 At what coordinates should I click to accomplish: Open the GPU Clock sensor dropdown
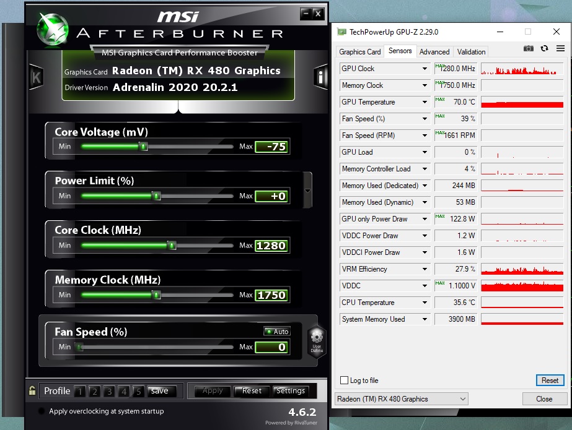pos(425,69)
